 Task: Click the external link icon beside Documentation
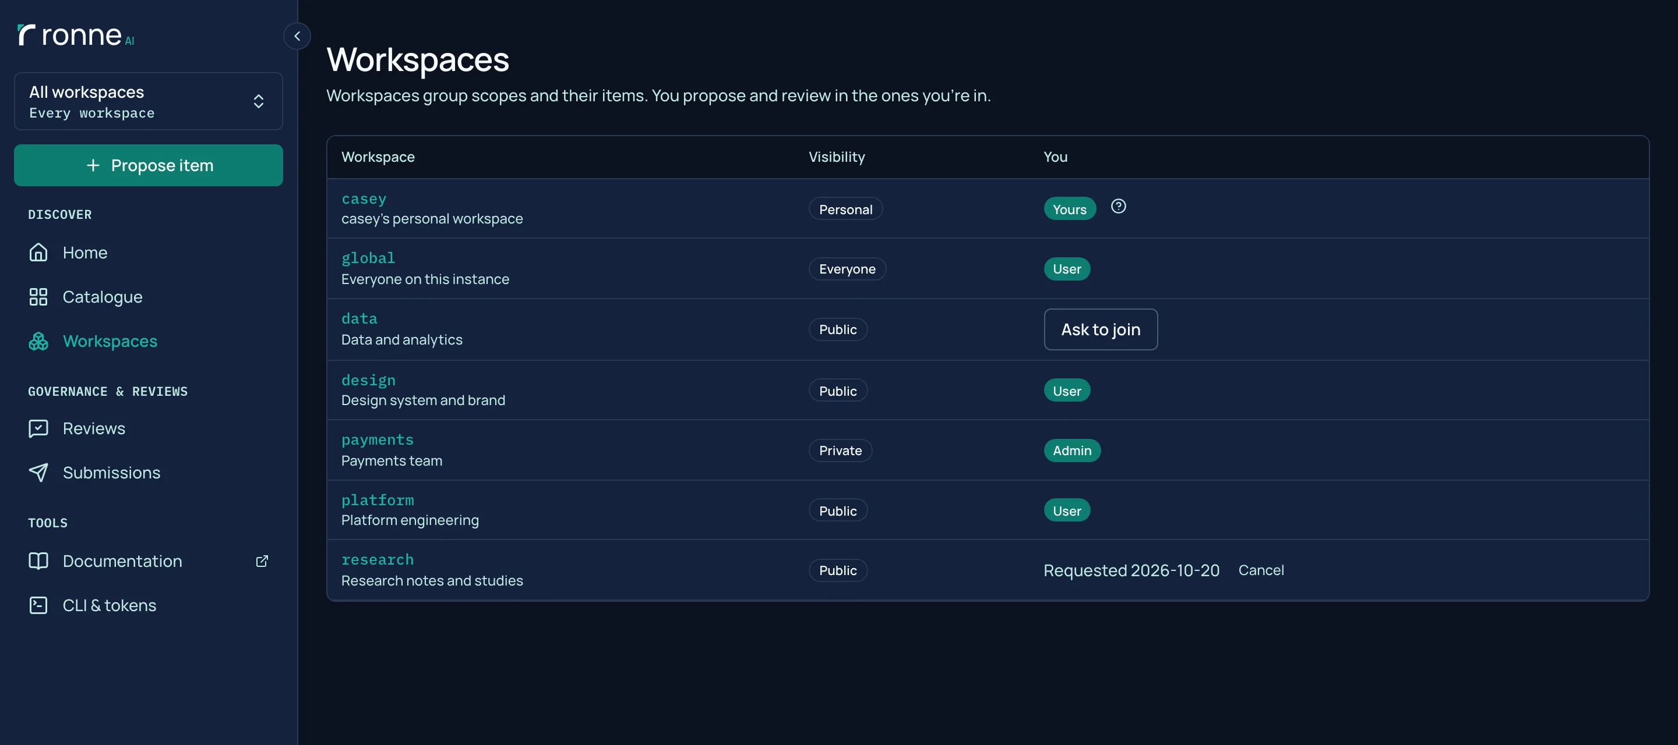262,561
